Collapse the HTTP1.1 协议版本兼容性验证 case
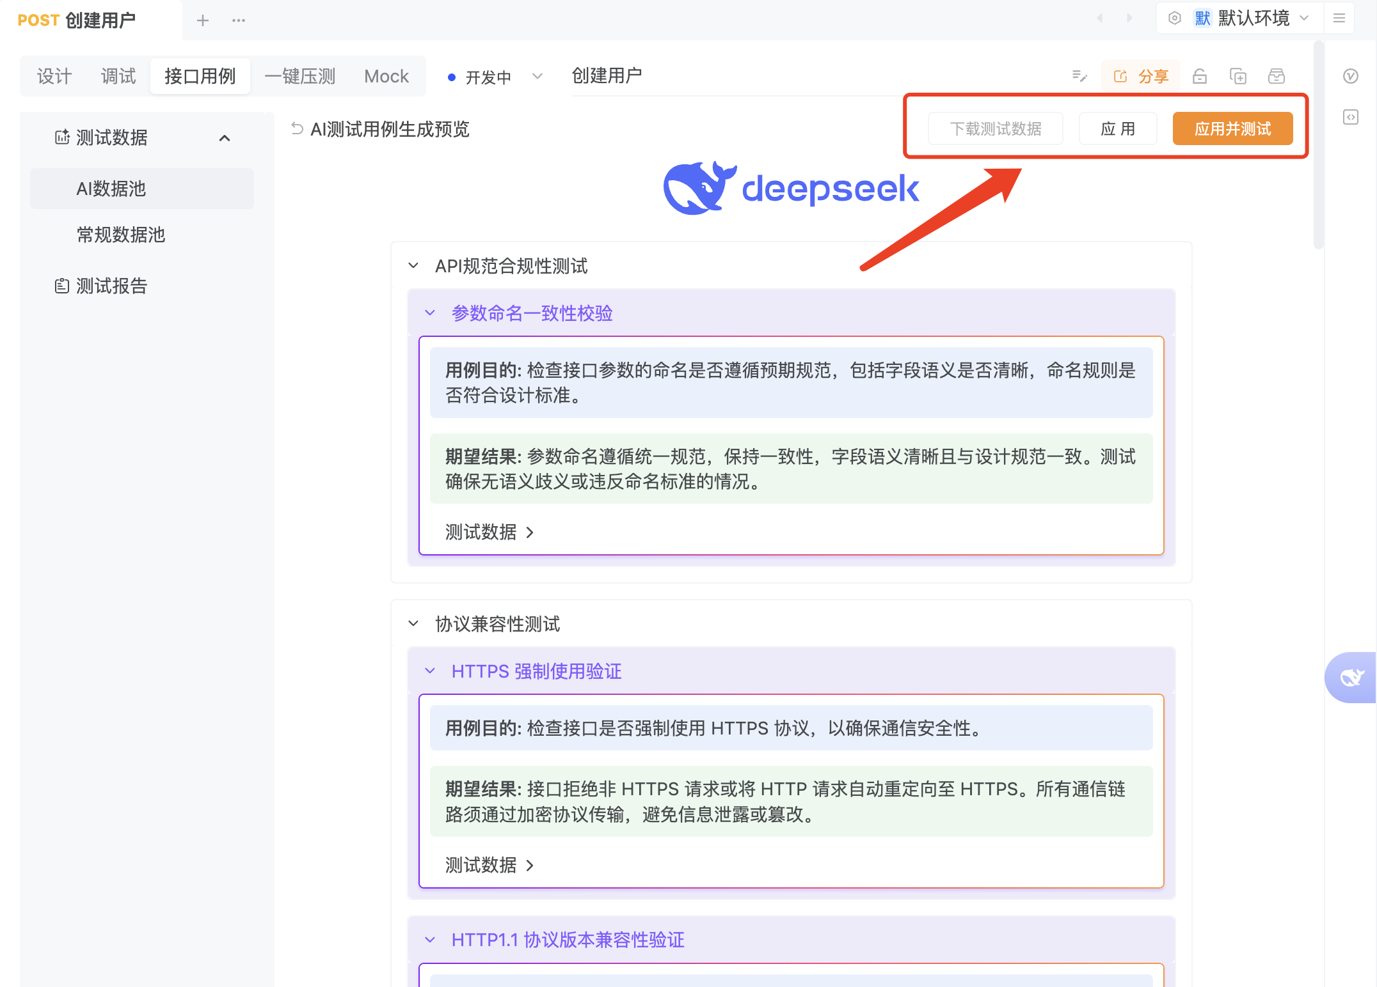 430,940
